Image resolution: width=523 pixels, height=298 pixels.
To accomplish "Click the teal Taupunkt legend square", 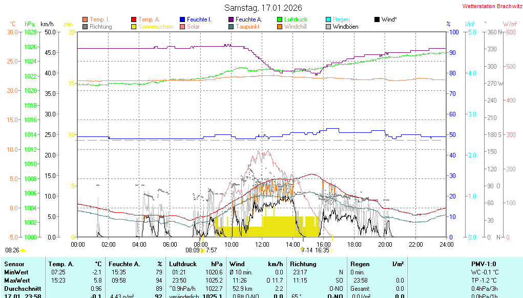I will (x=232, y=27).
